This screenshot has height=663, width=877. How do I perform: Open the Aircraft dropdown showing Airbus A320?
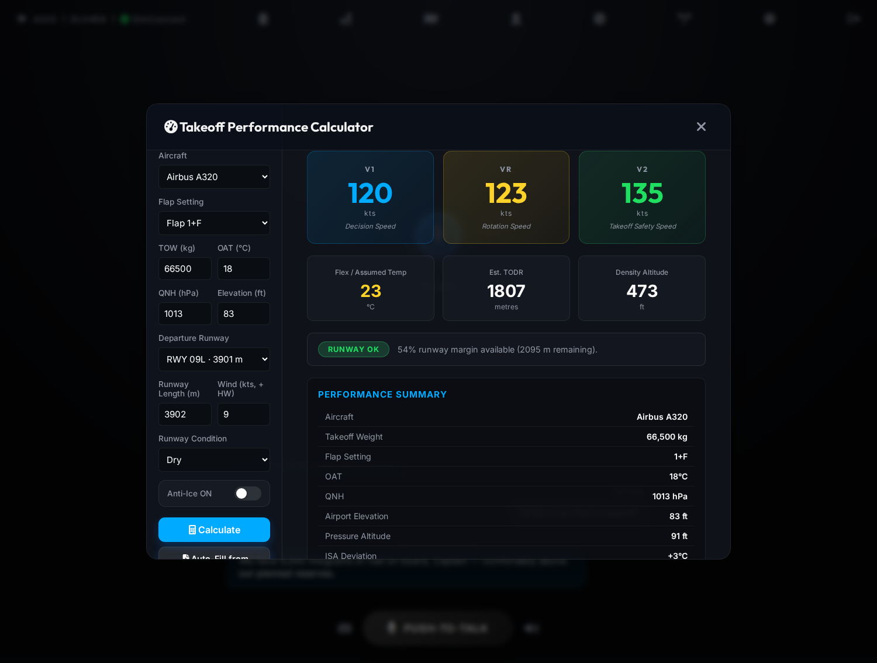(214, 177)
